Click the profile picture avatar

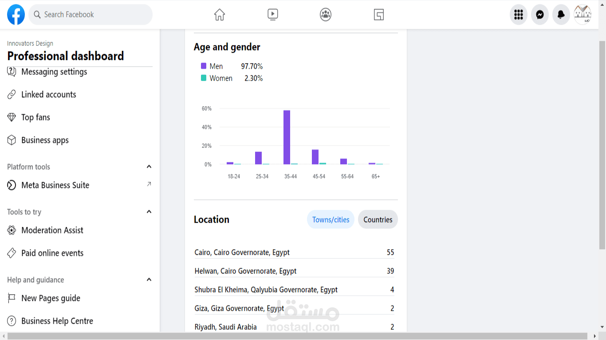582,15
